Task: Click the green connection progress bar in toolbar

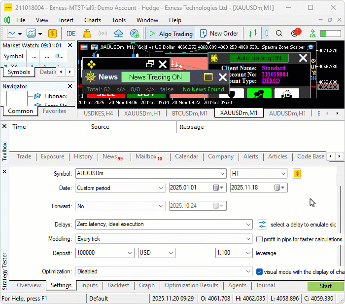Action: 331,34
